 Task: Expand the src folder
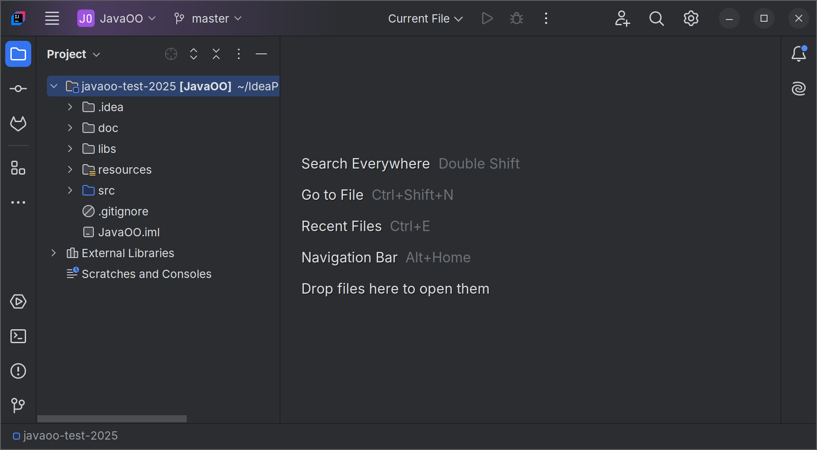(x=70, y=190)
